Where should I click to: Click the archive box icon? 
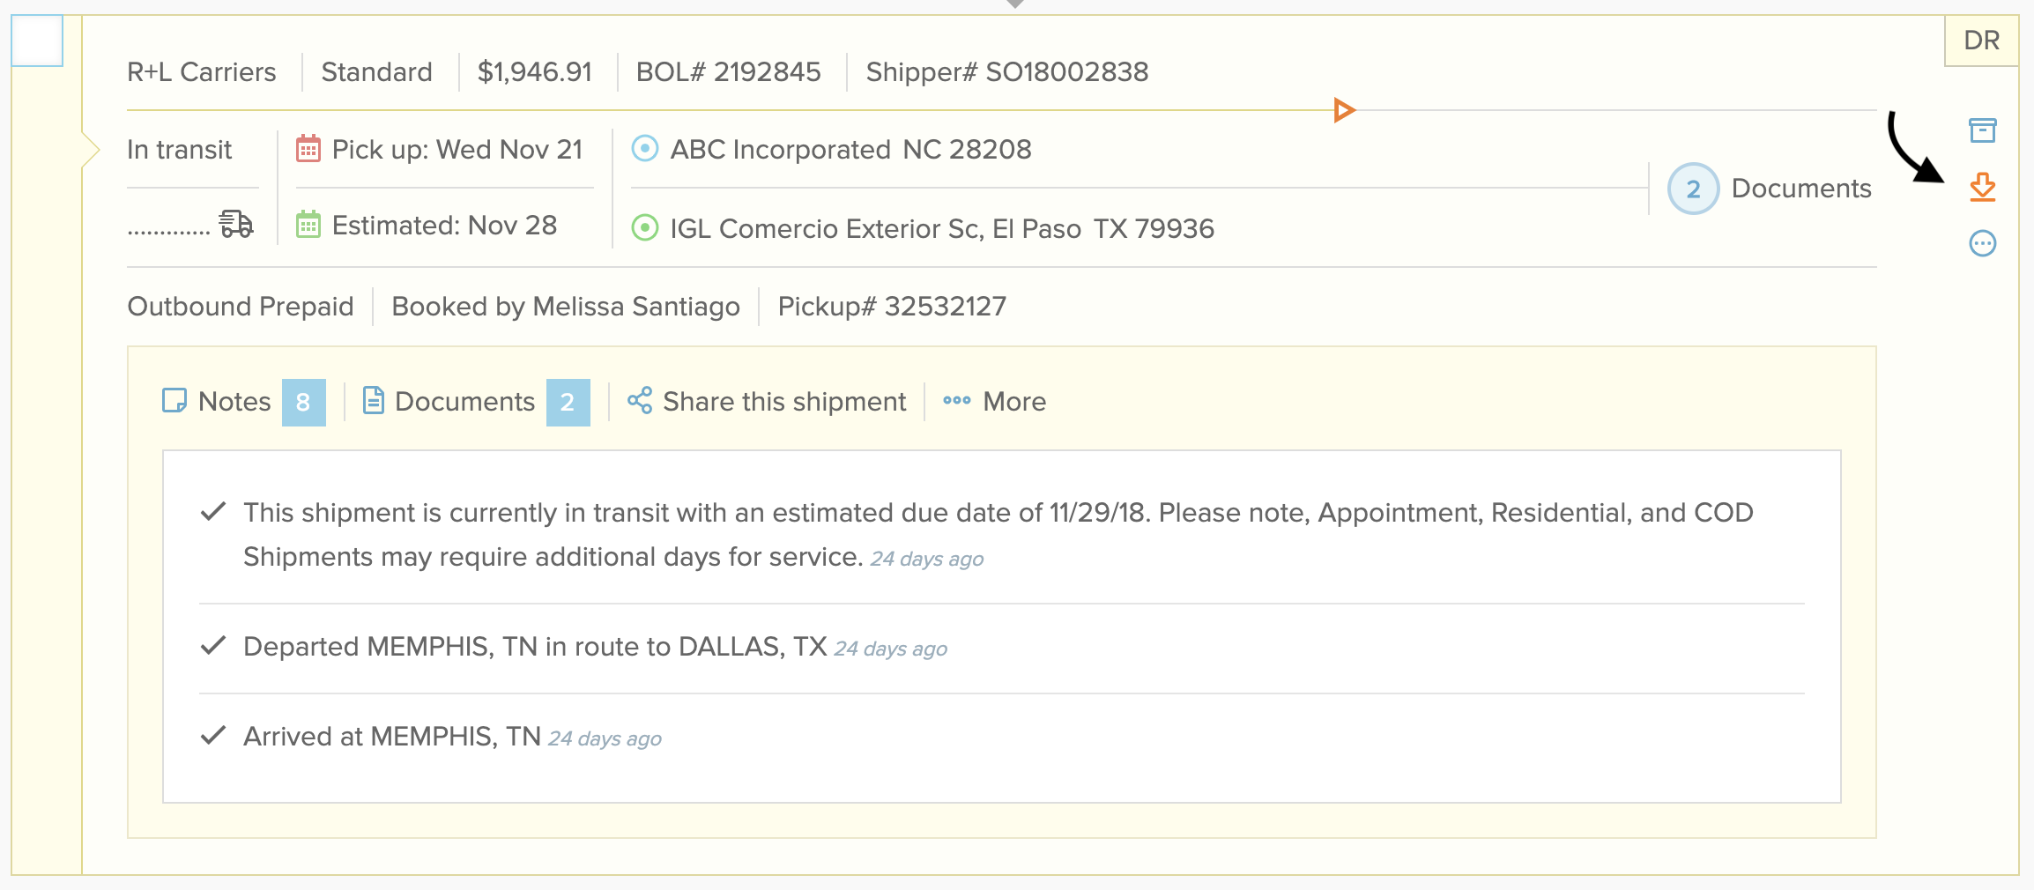[x=1982, y=130]
